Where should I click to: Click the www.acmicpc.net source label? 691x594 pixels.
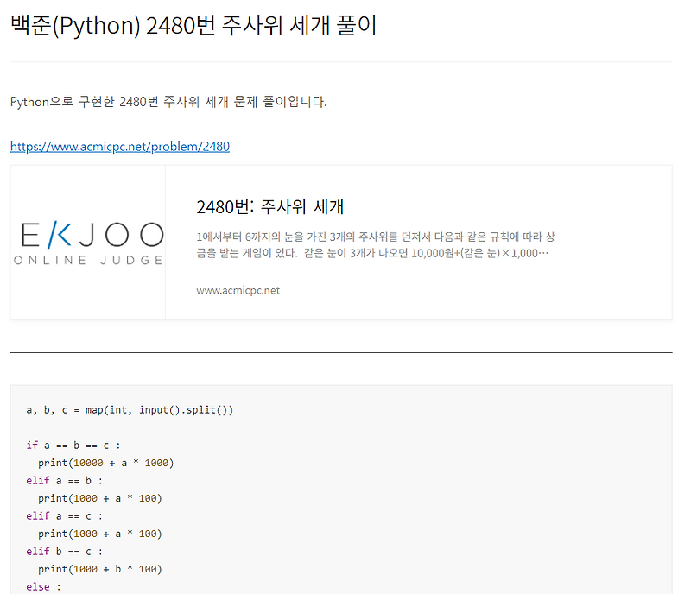pos(239,290)
